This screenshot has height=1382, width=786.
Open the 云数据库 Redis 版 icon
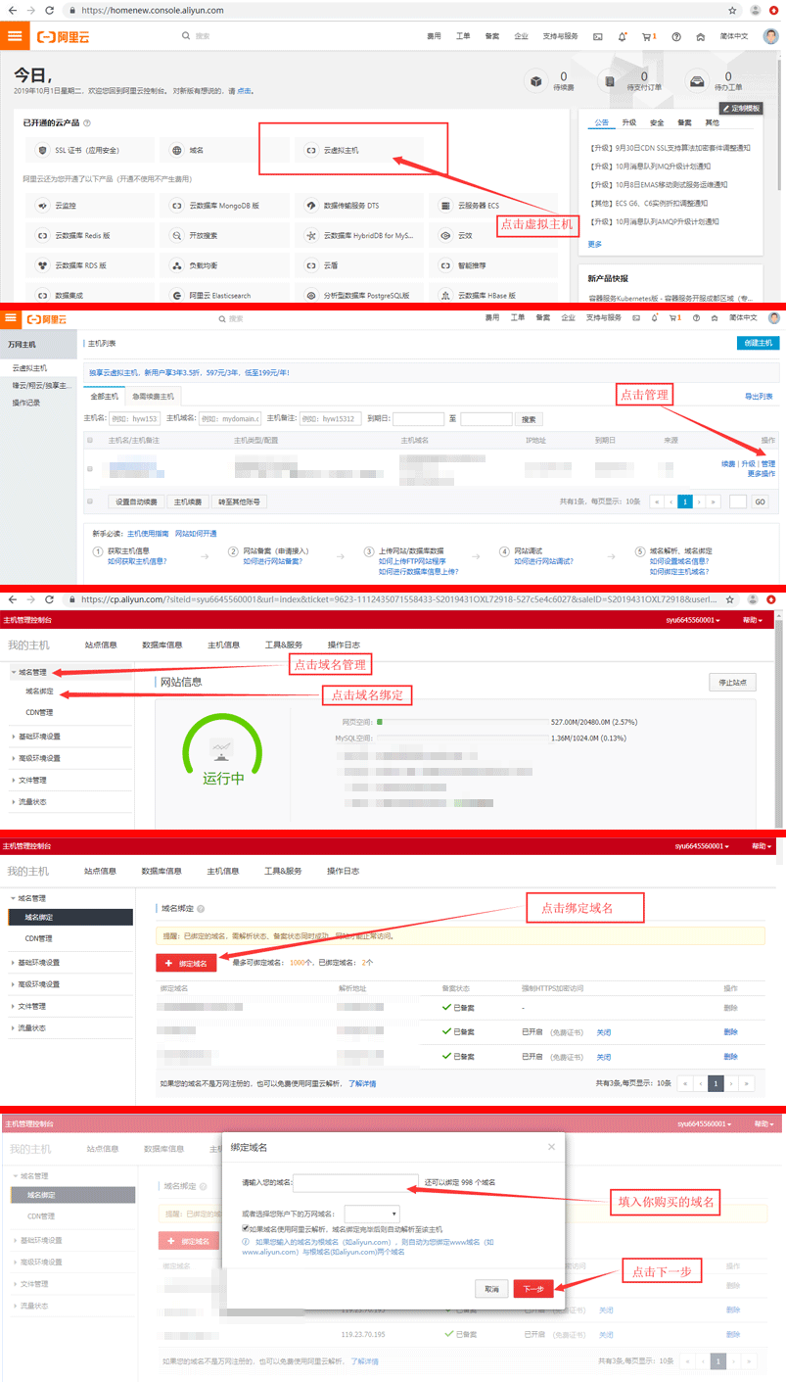pos(42,236)
